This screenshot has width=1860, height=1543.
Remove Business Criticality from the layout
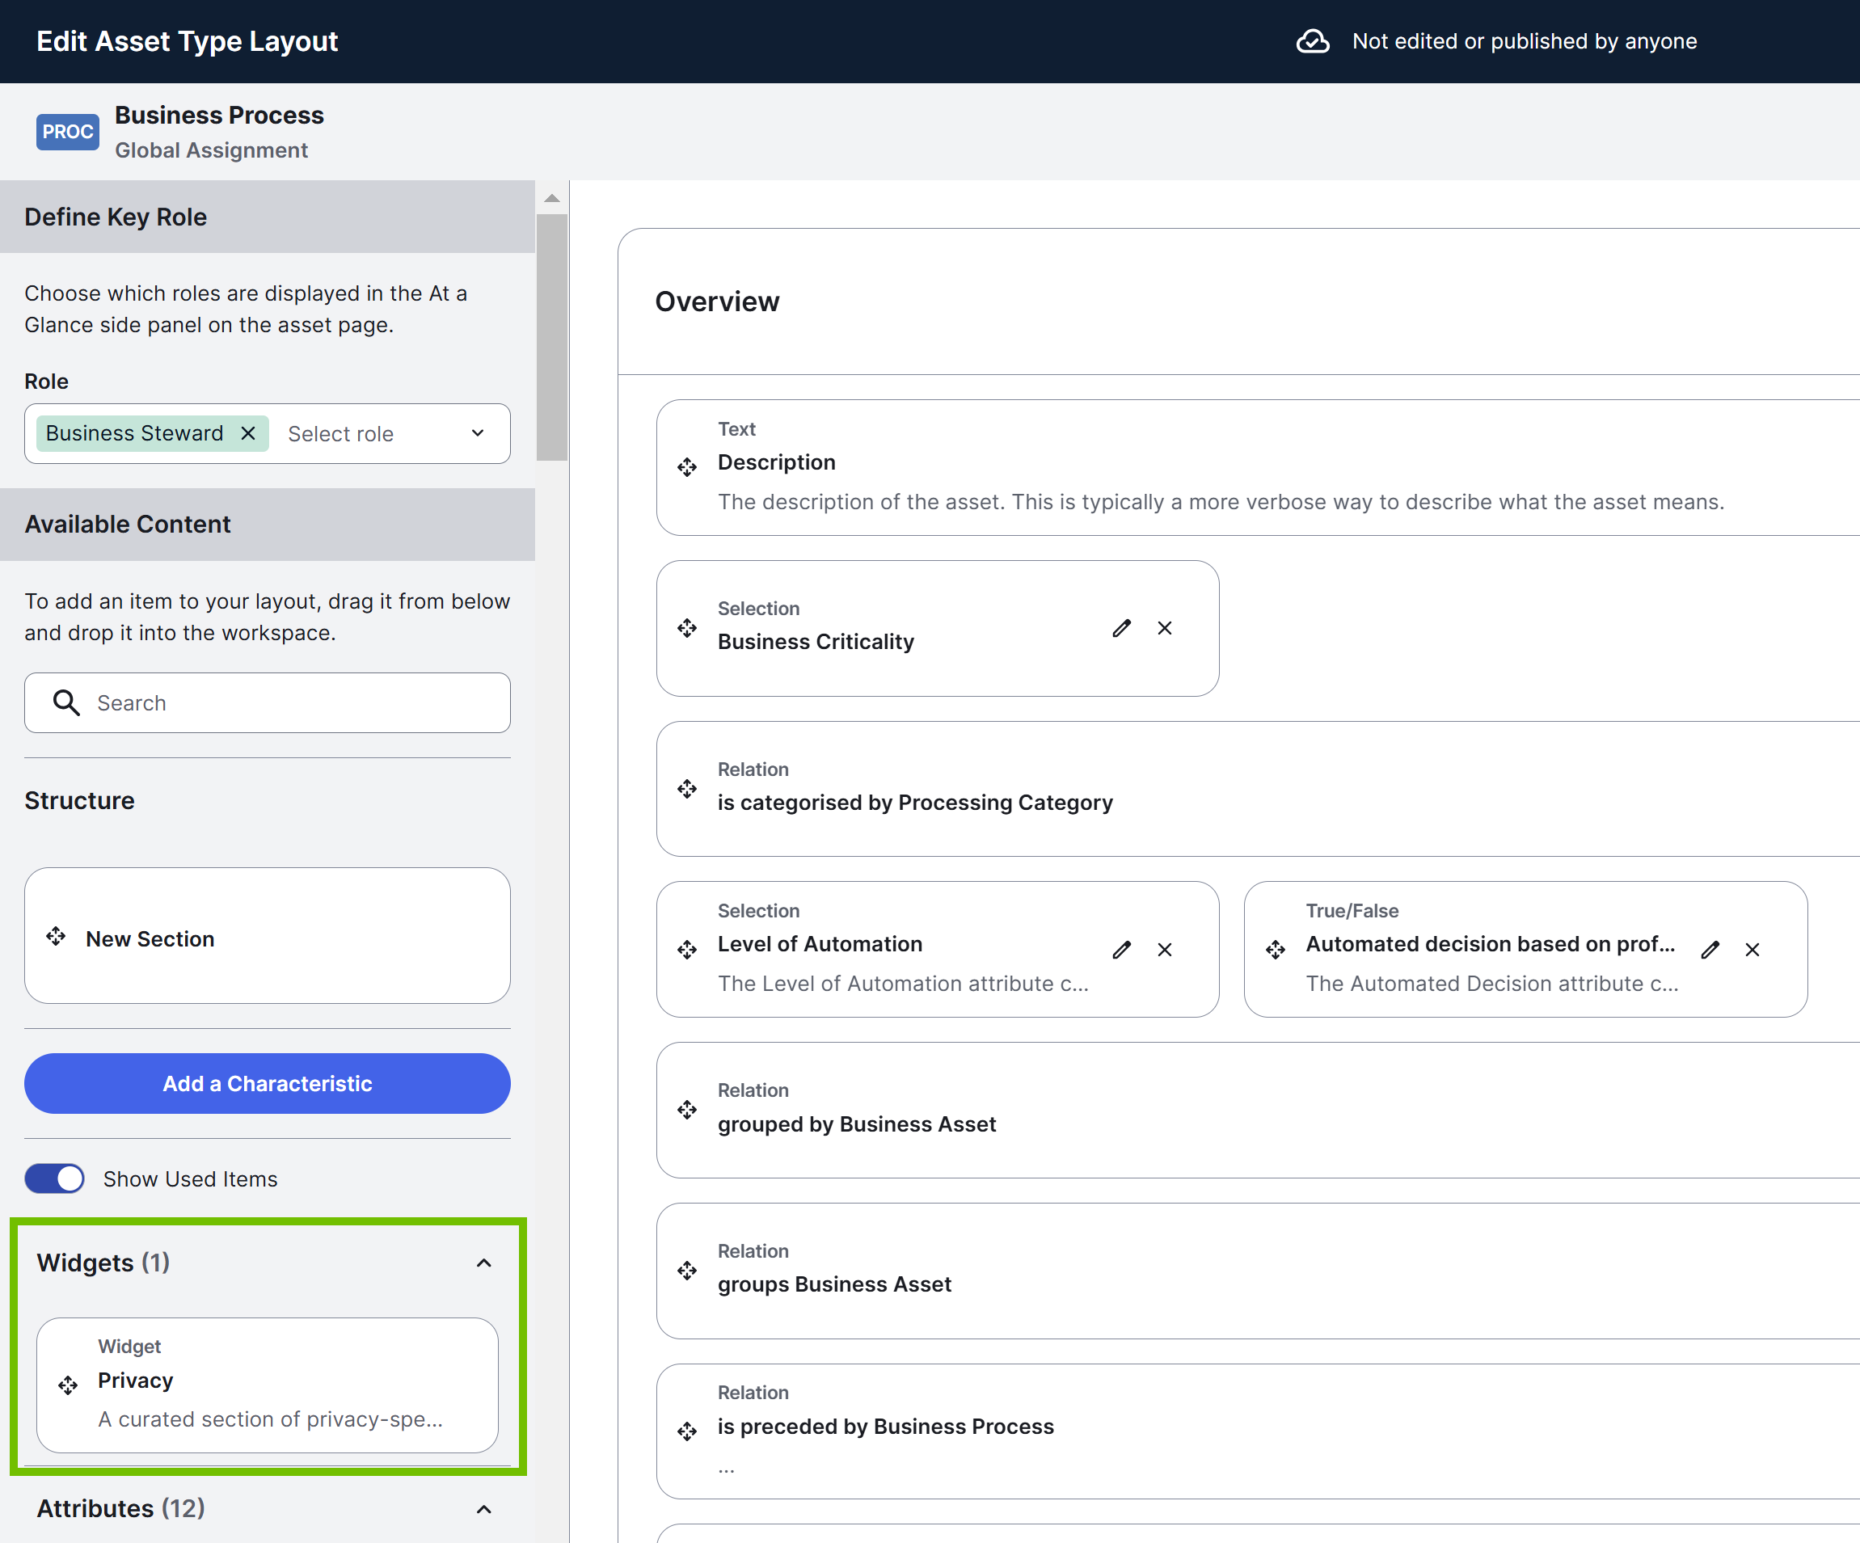[1165, 628]
